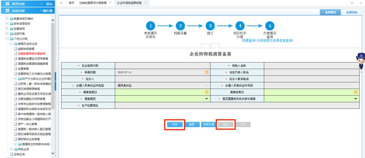Click the 清算备案日 input field
Viewport: 365px width, 158px height.
[x=159, y=92]
